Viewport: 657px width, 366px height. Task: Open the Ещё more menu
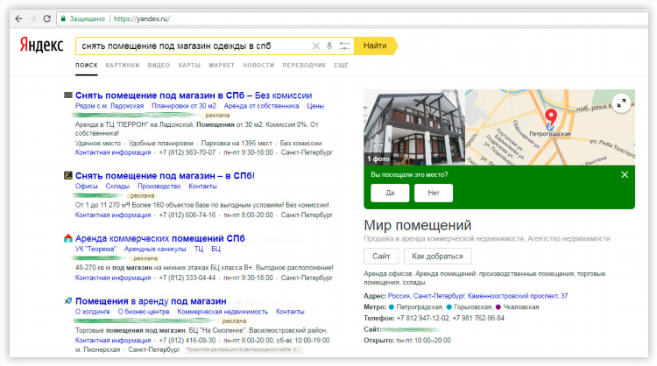click(341, 66)
